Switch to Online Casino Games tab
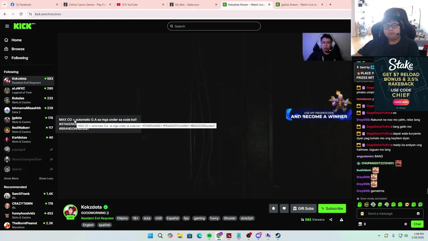This screenshot has width=428, height=241. point(87,4)
